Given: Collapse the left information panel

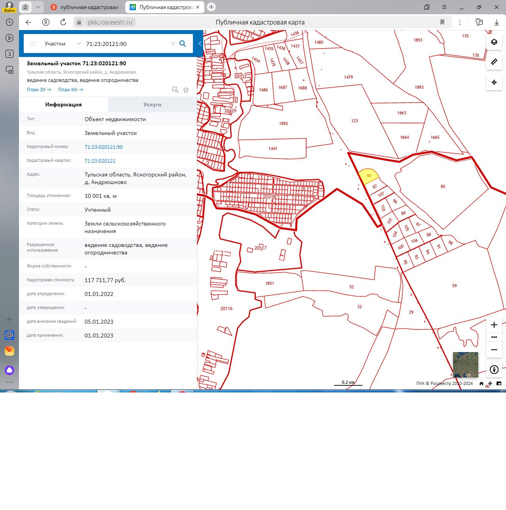Looking at the screenshot, I should 200,44.
